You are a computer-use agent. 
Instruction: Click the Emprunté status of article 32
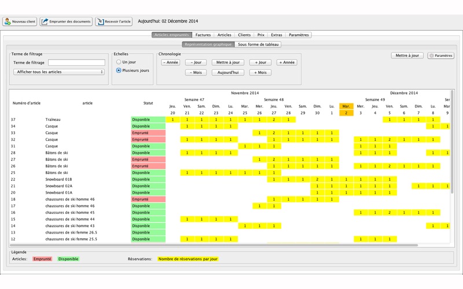tap(148, 139)
